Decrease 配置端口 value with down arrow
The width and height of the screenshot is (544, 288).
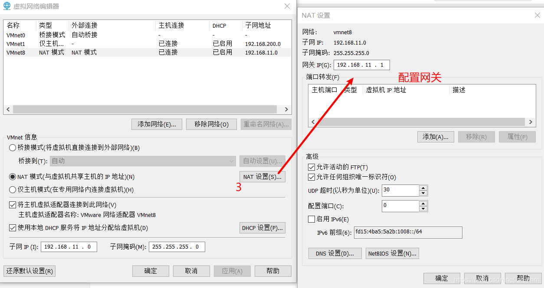click(x=423, y=208)
